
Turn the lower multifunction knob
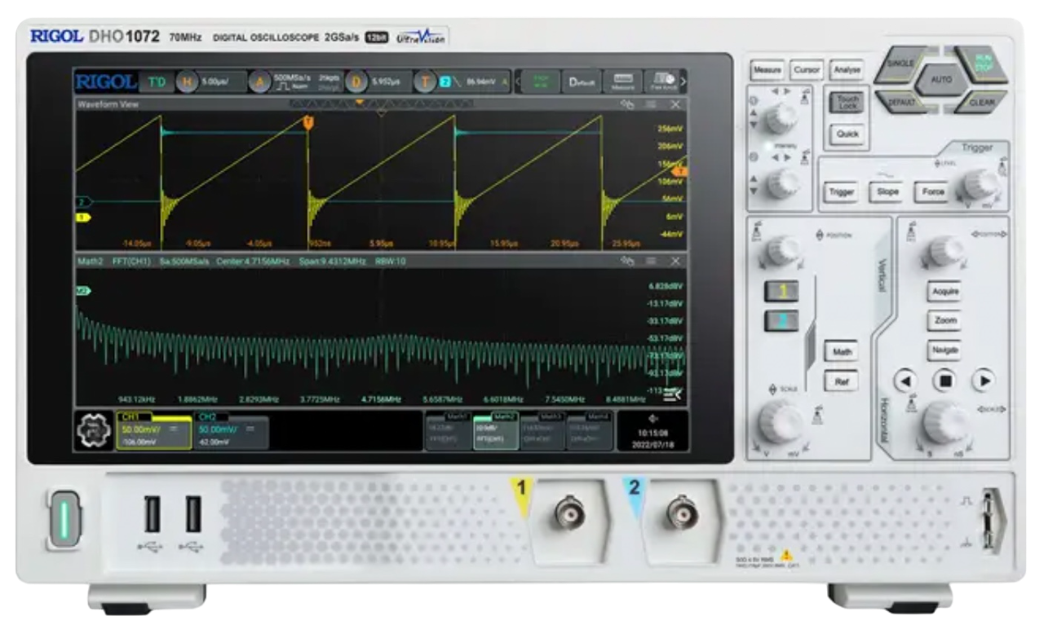[x=782, y=183]
